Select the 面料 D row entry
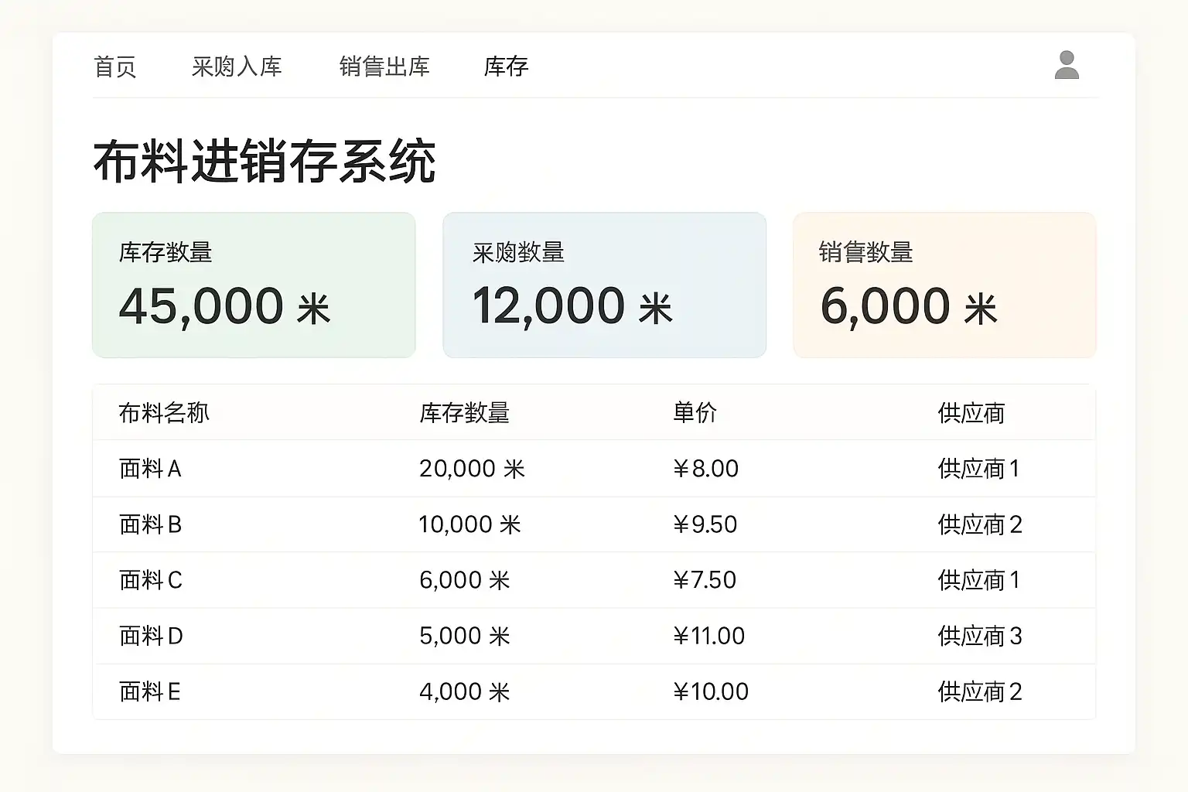This screenshot has height=792, width=1188. pyautogui.click(x=151, y=636)
